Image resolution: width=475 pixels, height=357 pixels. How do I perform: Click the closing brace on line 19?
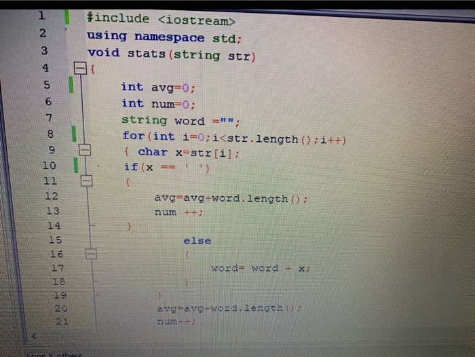pyautogui.click(x=159, y=295)
